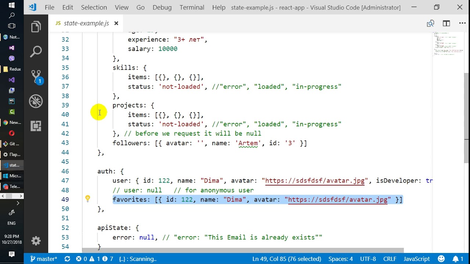Open Opera from the taskbar
The image size is (470, 264).
click(x=12, y=133)
